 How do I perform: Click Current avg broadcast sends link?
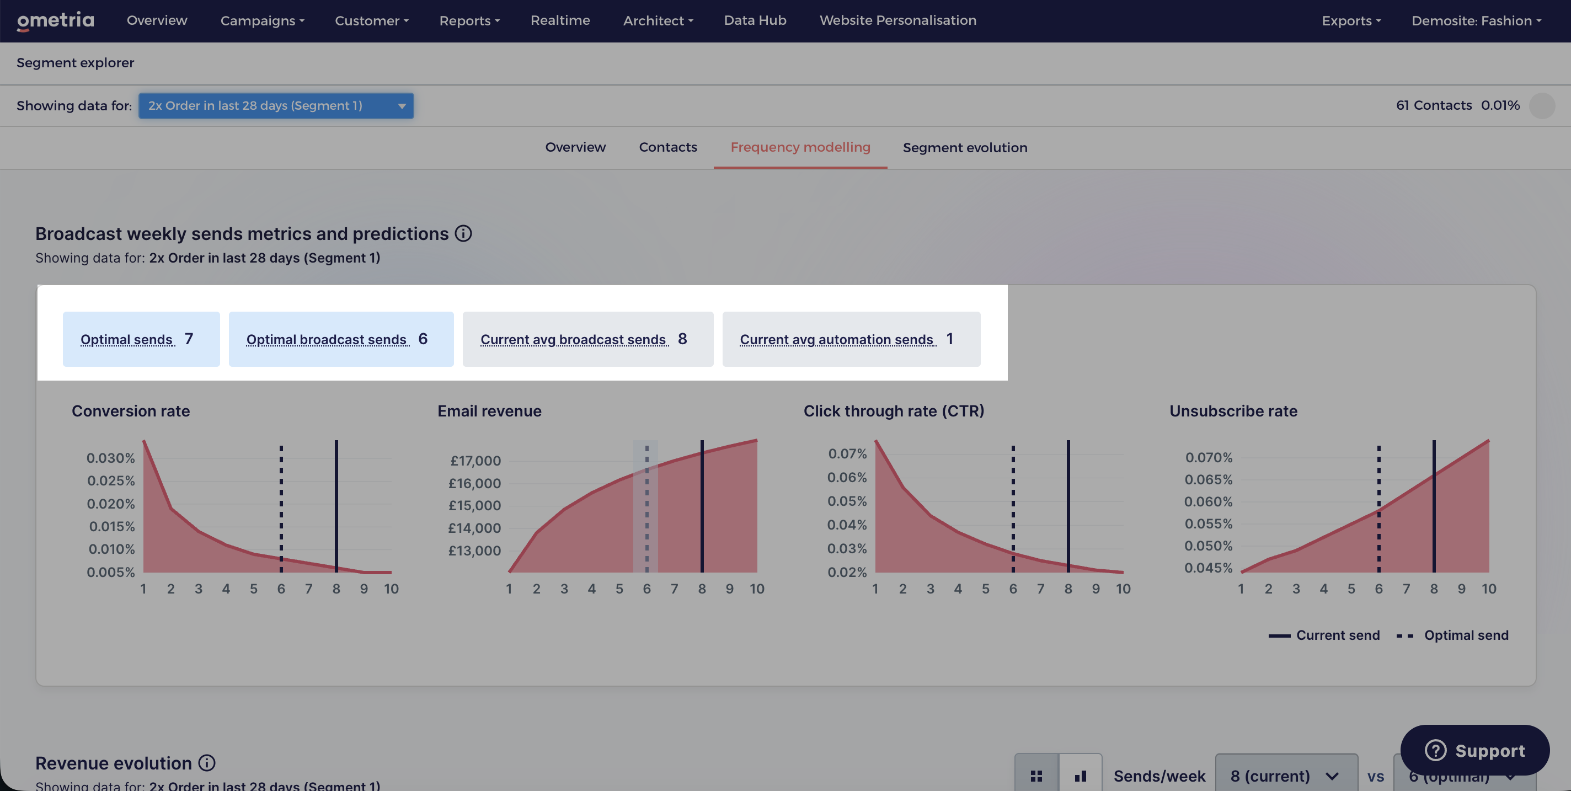(574, 340)
